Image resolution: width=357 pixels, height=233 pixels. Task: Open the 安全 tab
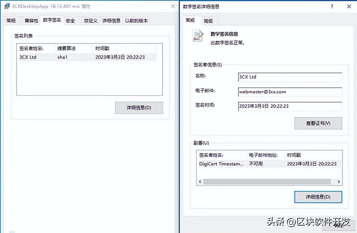(70, 20)
